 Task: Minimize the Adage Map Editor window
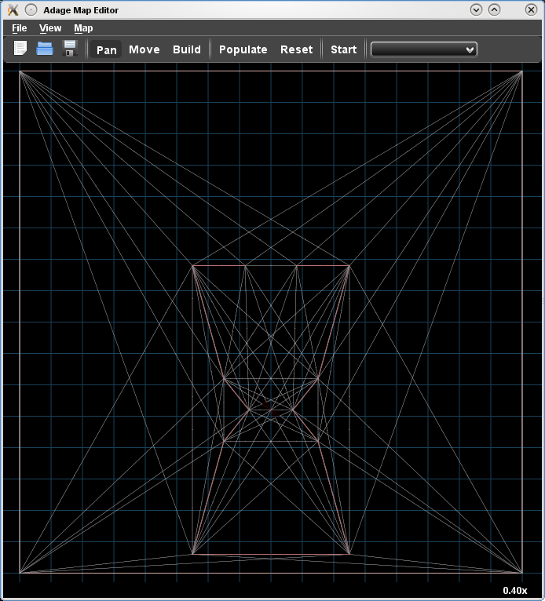click(476, 9)
